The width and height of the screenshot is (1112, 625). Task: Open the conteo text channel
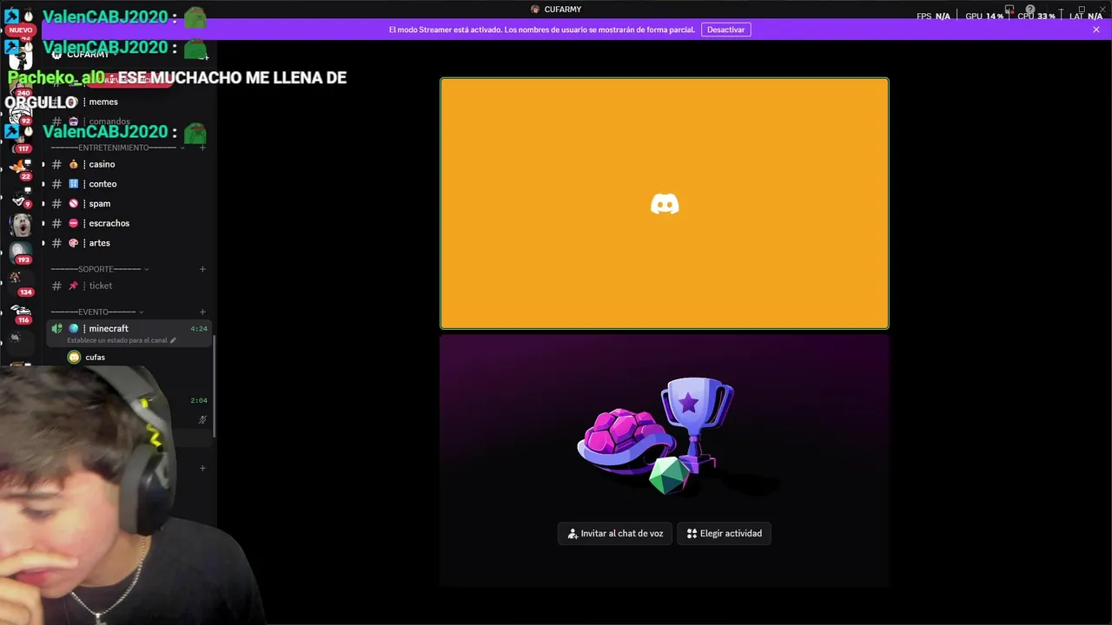click(x=103, y=184)
